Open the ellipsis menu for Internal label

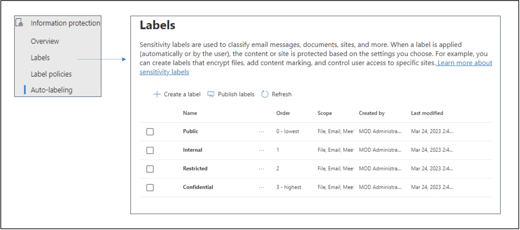point(262,150)
